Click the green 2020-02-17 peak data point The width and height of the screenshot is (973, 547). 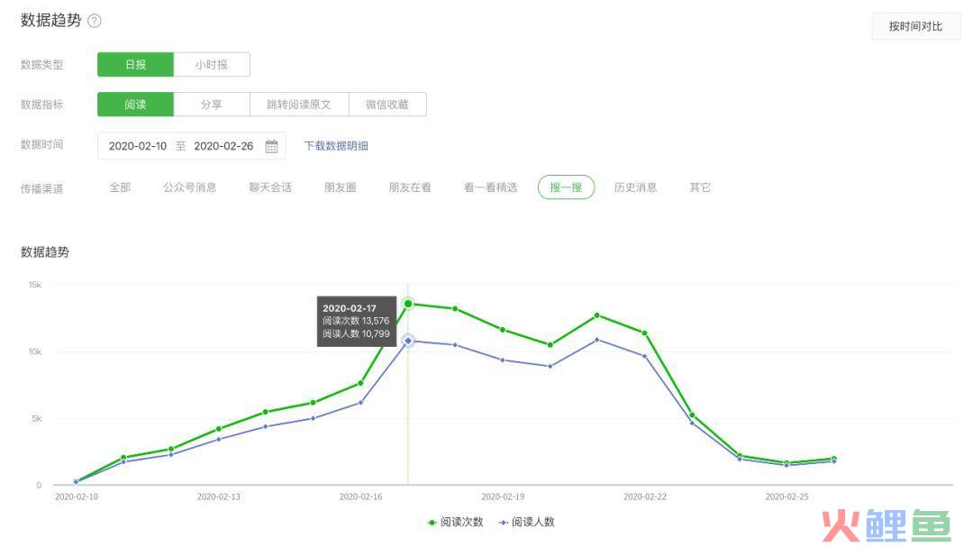408,304
